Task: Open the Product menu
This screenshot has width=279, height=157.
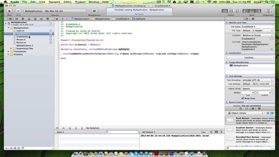Action: [80, 2]
